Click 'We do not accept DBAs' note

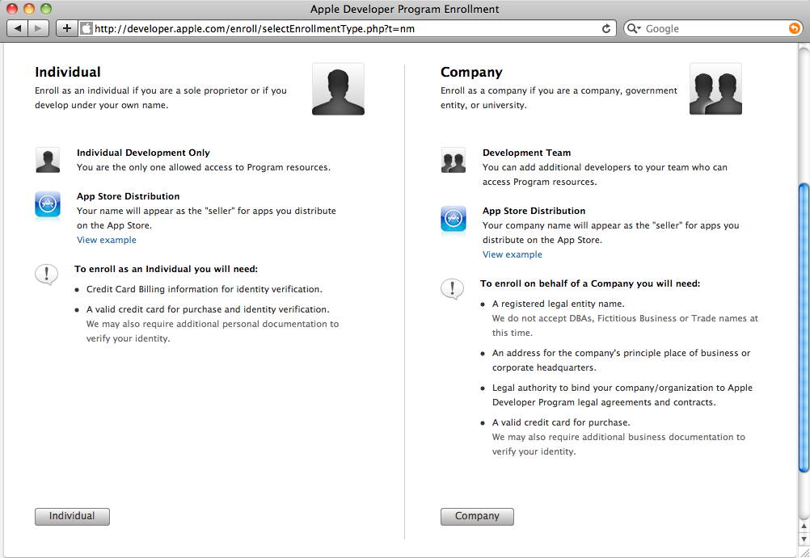coord(625,325)
